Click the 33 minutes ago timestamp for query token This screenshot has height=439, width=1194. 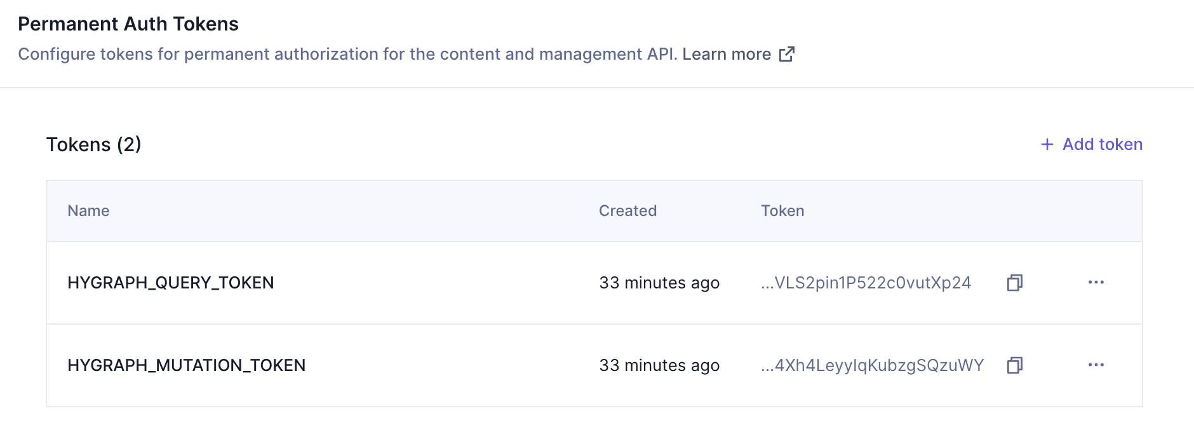[x=659, y=283]
